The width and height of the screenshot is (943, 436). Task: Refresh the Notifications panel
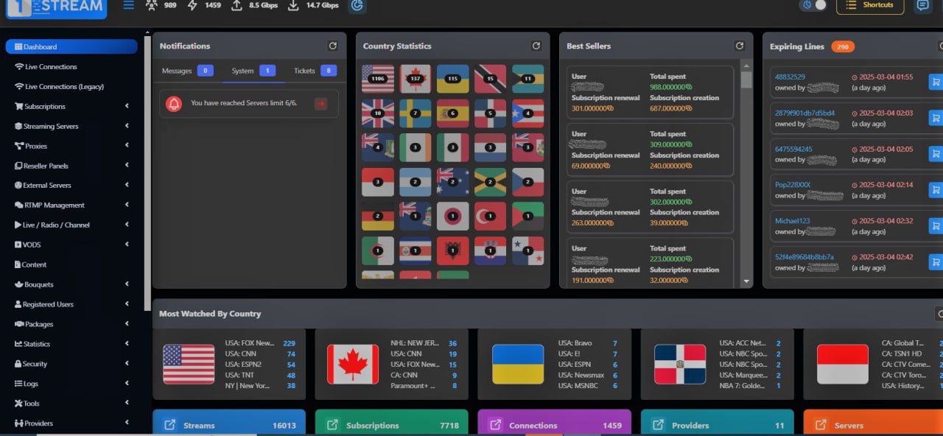(332, 46)
